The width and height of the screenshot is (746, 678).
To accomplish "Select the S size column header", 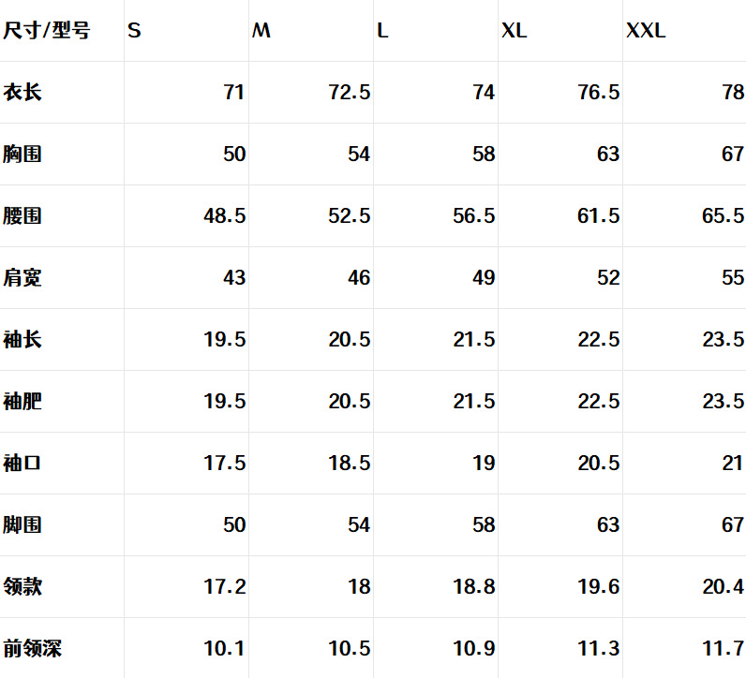I will [135, 31].
